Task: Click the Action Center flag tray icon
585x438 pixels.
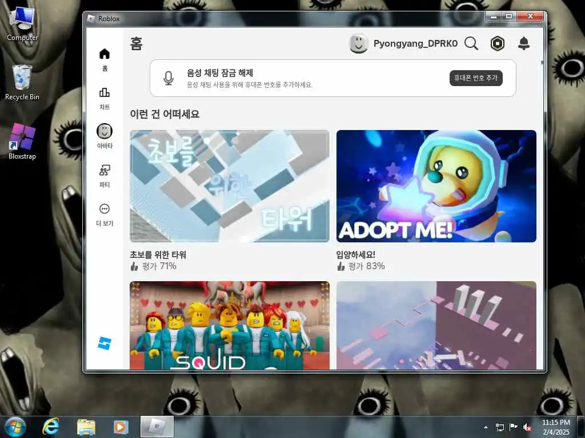Action: pyautogui.click(x=514, y=427)
